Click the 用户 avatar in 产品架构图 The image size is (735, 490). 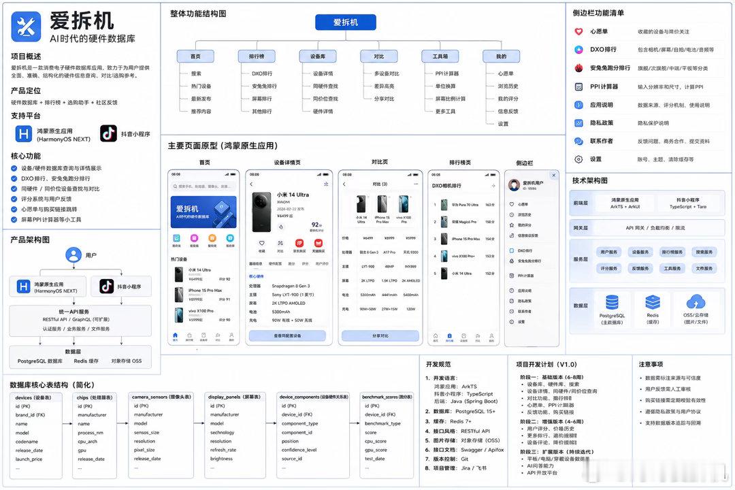(x=73, y=255)
